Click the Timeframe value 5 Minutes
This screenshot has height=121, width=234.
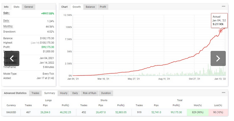point(48,67)
